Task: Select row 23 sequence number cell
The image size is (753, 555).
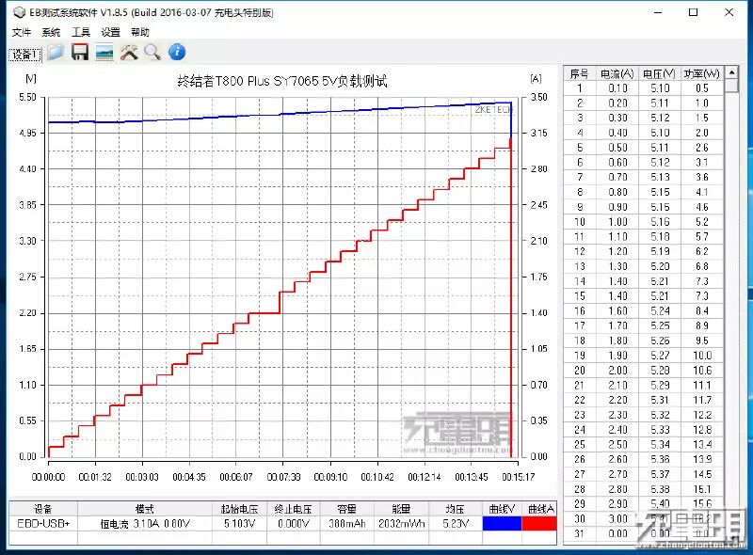Action: (580, 415)
